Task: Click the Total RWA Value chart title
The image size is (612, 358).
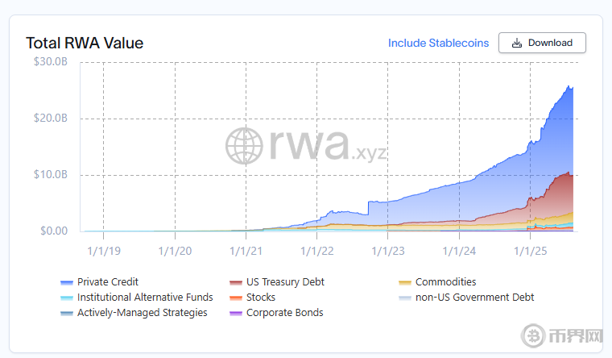Action: 85,43
